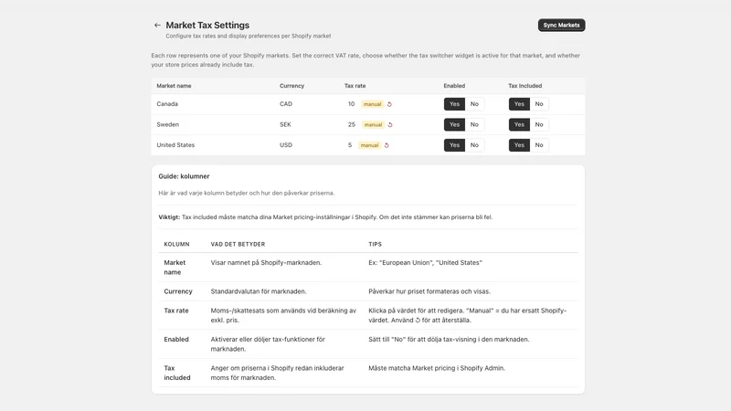Reset United States tax rate with the revert icon

[x=387, y=145]
